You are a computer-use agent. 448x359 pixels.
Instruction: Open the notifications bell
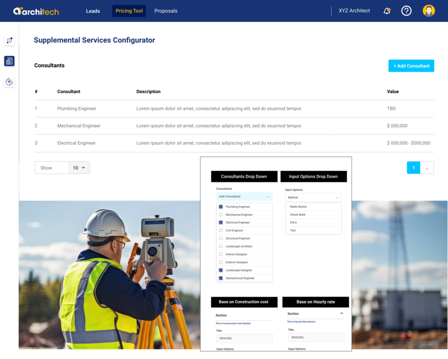pyautogui.click(x=387, y=11)
